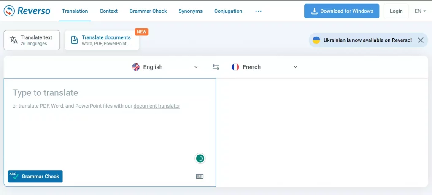Open the French target language dropdown
The width and height of the screenshot is (432, 195).
pos(265,67)
